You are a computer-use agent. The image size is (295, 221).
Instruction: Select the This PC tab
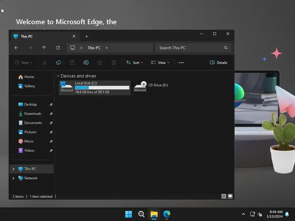click(45, 37)
